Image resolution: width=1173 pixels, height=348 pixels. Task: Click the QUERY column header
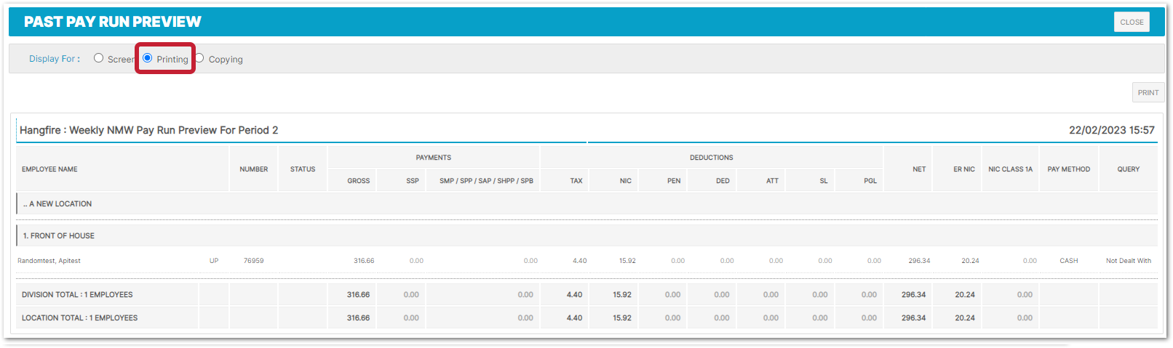coord(1128,169)
